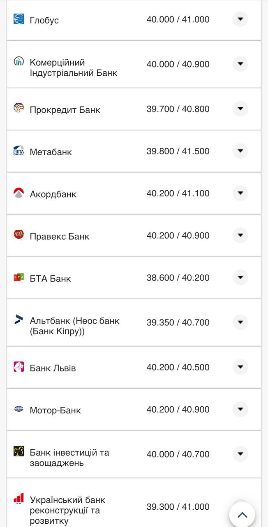This screenshot has width=268, height=527.
Task: Click the Банк Львів lion logo
Action: click(19, 367)
